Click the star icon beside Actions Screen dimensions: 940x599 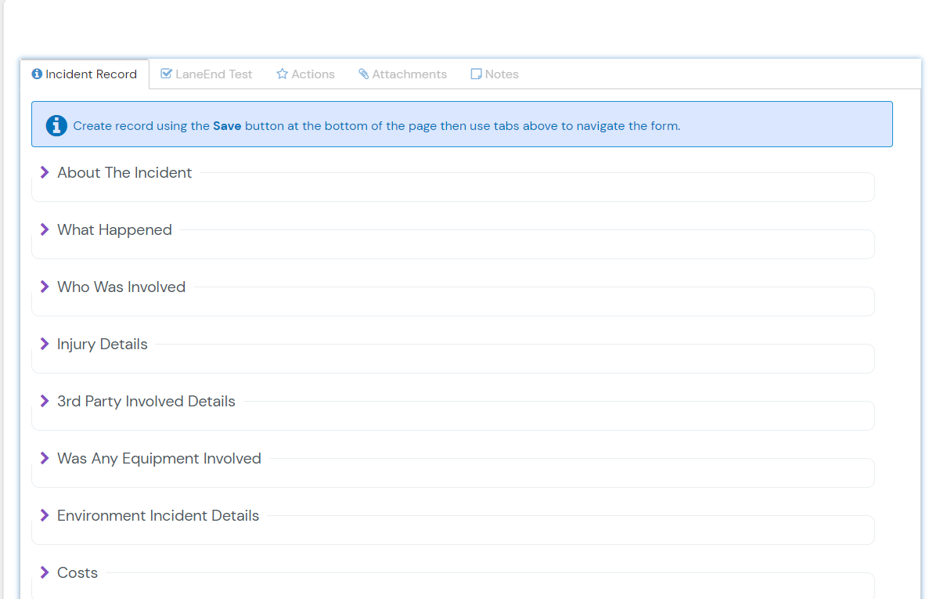coord(283,74)
